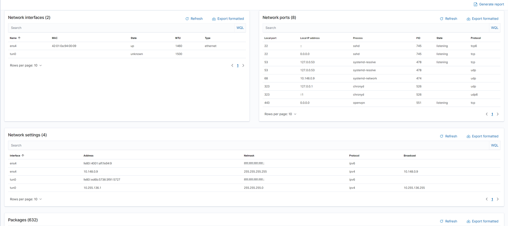Screen dimensions: 508x226
Task: Sort ports by PID column header
Action: pos(418,38)
